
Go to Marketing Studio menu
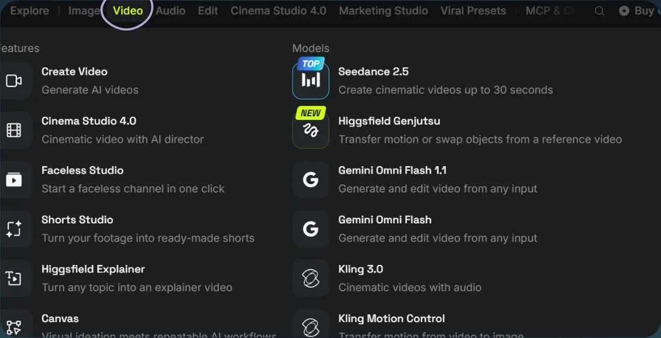coord(383,11)
